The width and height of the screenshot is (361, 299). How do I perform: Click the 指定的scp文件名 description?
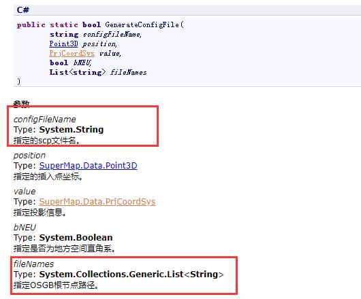pyautogui.click(x=46, y=140)
